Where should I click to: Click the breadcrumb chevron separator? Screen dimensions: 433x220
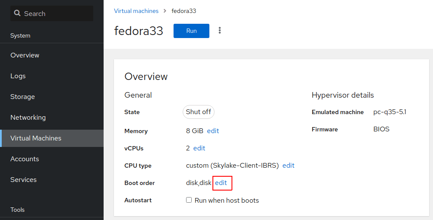tap(165, 11)
